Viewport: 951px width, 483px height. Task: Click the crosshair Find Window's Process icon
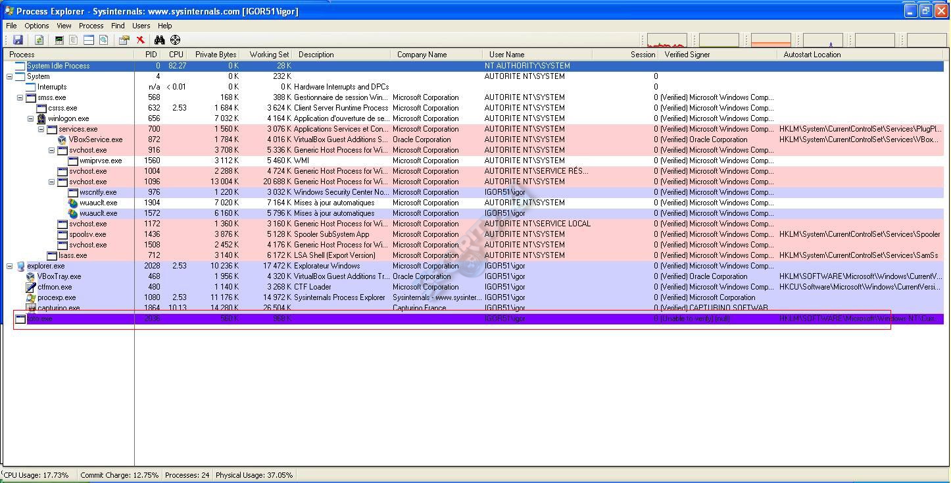[175, 40]
